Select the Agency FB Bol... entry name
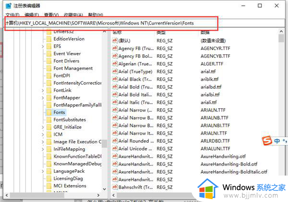 click(x=135, y=56)
